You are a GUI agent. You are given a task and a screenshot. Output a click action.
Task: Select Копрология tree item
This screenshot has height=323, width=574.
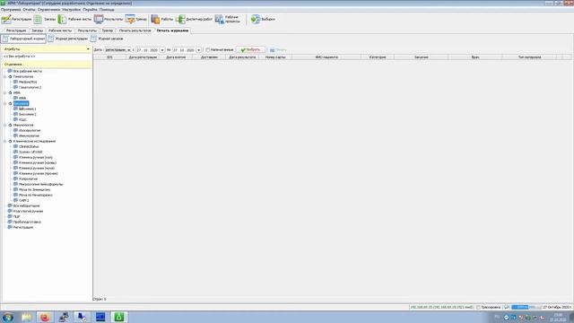pyautogui.click(x=28, y=179)
